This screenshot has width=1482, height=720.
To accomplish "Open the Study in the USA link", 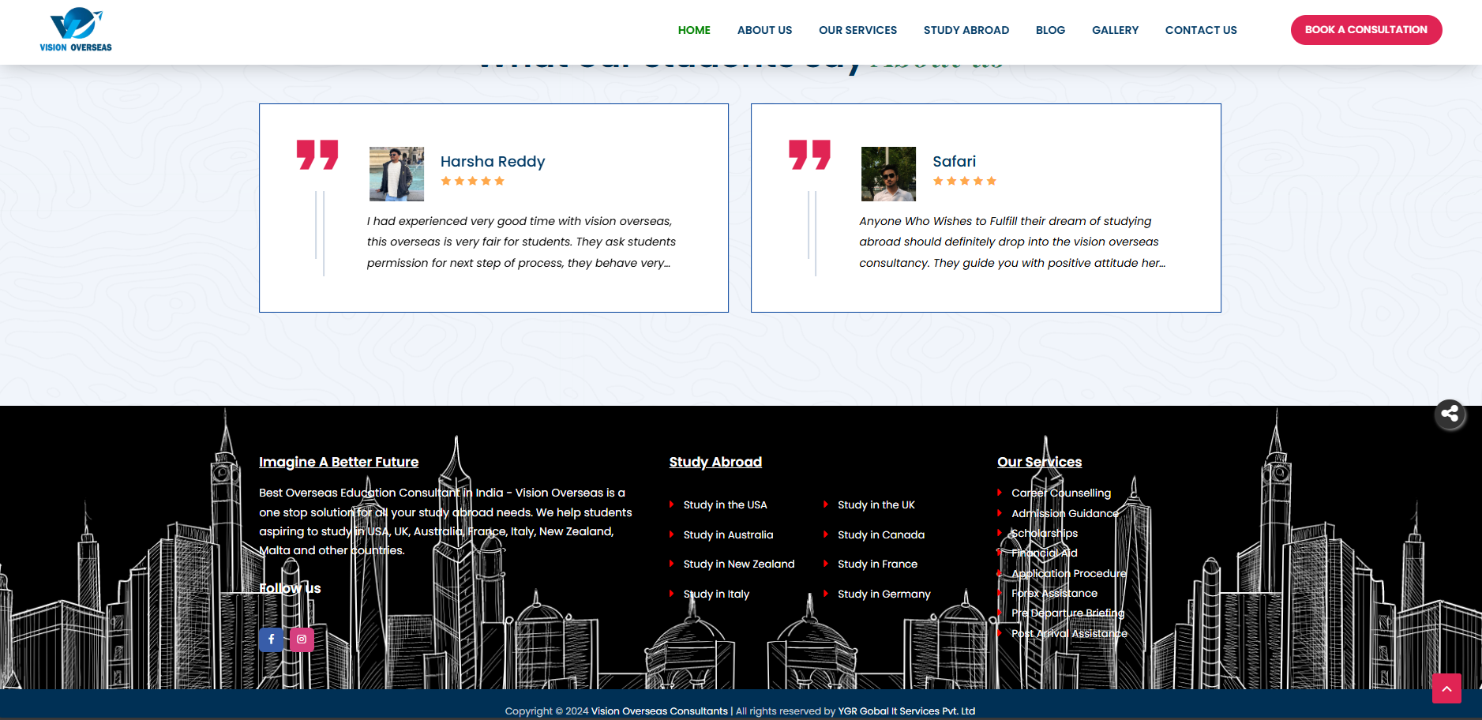I will [725, 505].
